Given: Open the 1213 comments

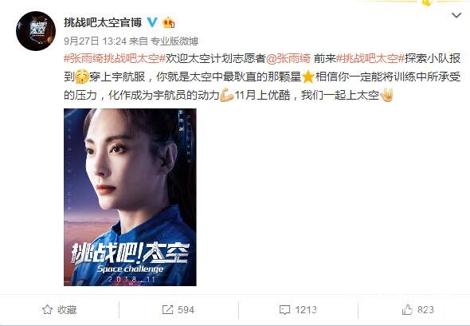Looking at the screenshot, I should (x=305, y=310).
